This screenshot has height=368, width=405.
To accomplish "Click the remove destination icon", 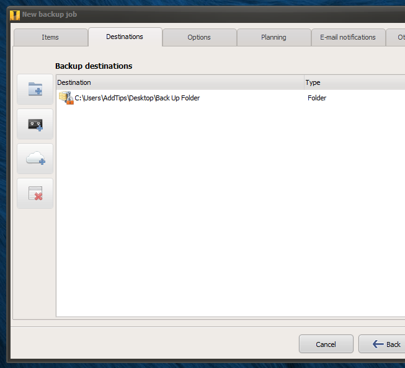I will tap(35, 193).
